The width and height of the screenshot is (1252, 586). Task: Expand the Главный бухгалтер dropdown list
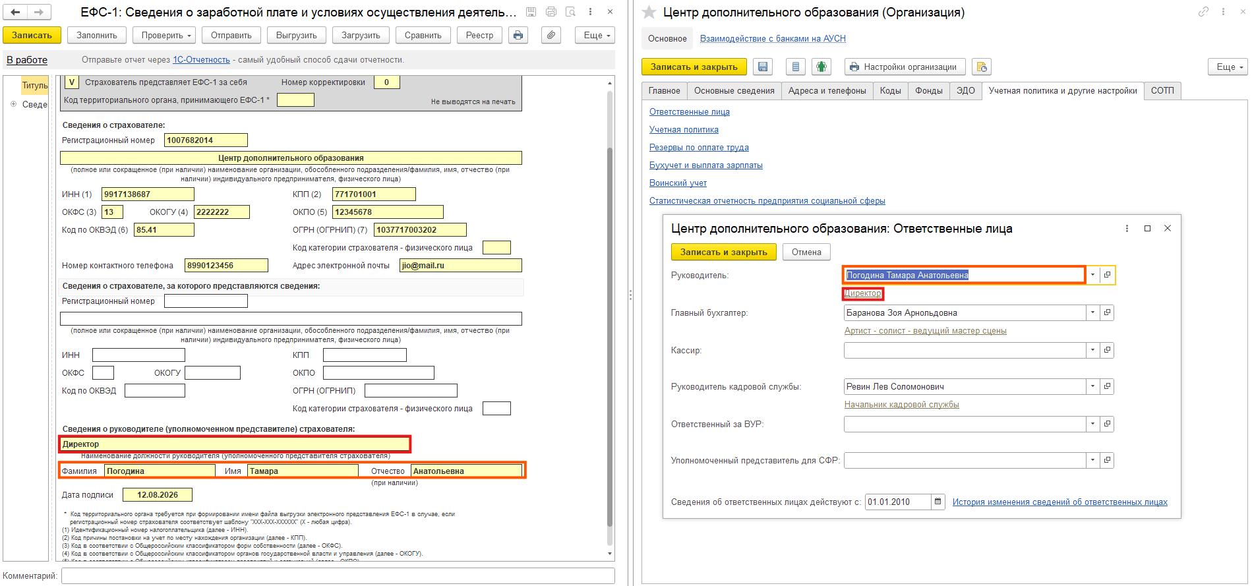point(1092,312)
